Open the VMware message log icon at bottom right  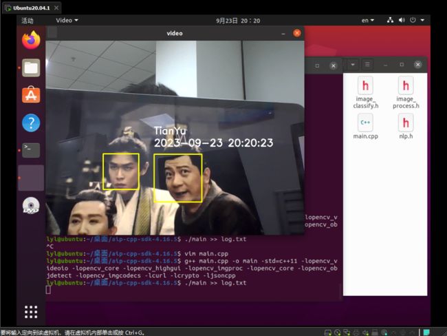coord(426,333)
